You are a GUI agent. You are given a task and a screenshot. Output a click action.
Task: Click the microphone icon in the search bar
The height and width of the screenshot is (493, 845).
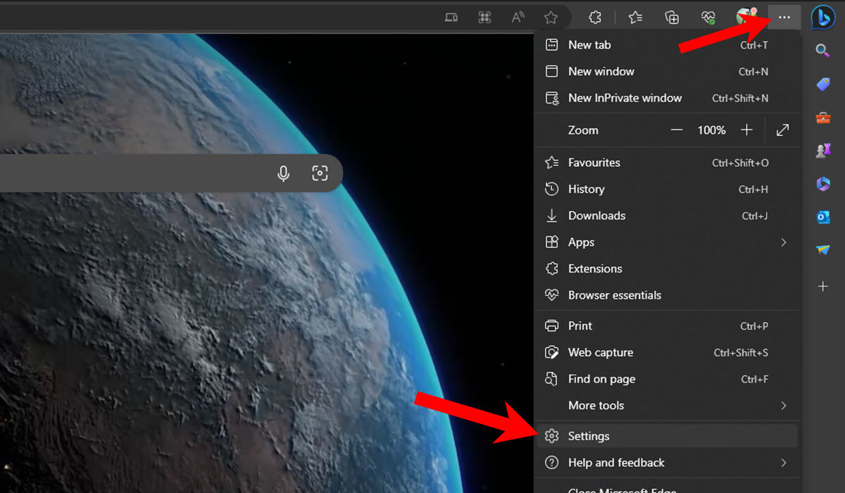click(283, 173)
